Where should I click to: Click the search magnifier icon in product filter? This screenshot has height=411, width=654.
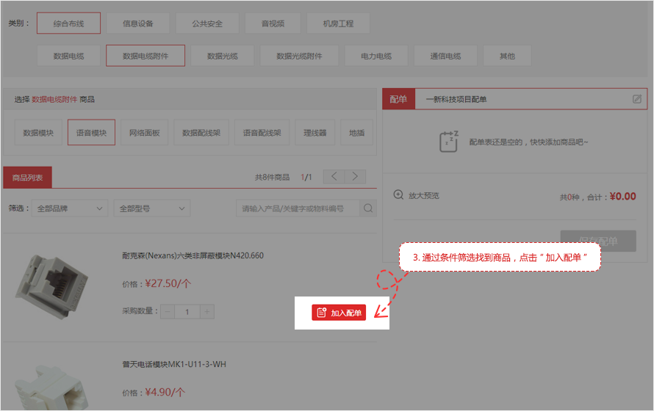pos(368,208)
